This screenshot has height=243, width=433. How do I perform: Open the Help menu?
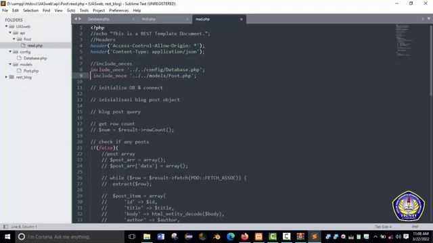click(x=137, y=11)
